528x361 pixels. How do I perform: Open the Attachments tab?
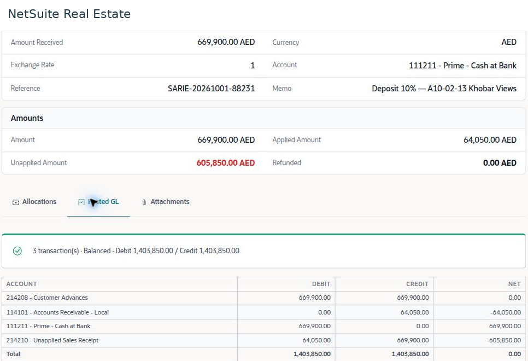166,202
